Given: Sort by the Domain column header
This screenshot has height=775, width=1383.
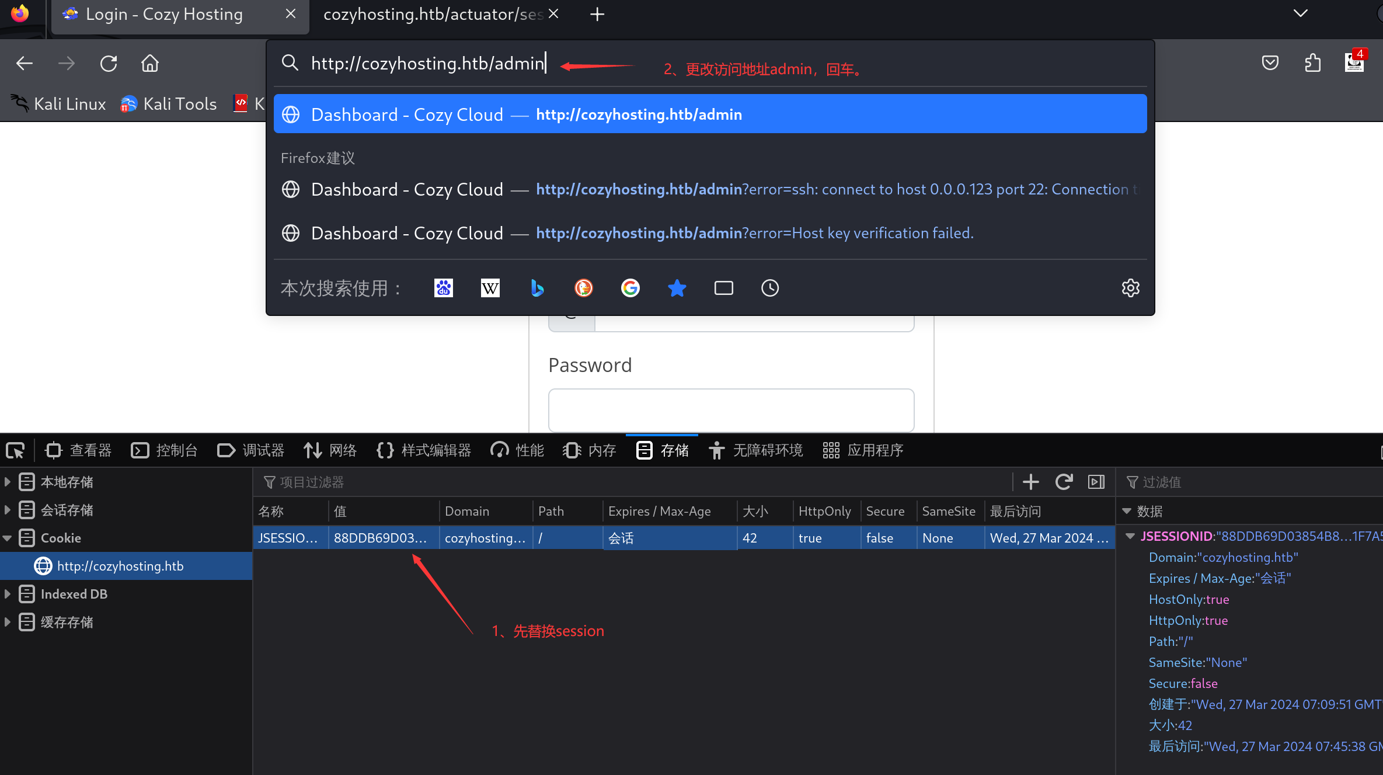Looking at the screenshot, I should [x=486, y=512].
